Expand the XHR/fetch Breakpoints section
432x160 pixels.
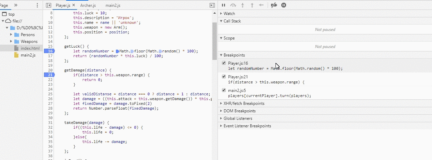click(x=244, y=103)
